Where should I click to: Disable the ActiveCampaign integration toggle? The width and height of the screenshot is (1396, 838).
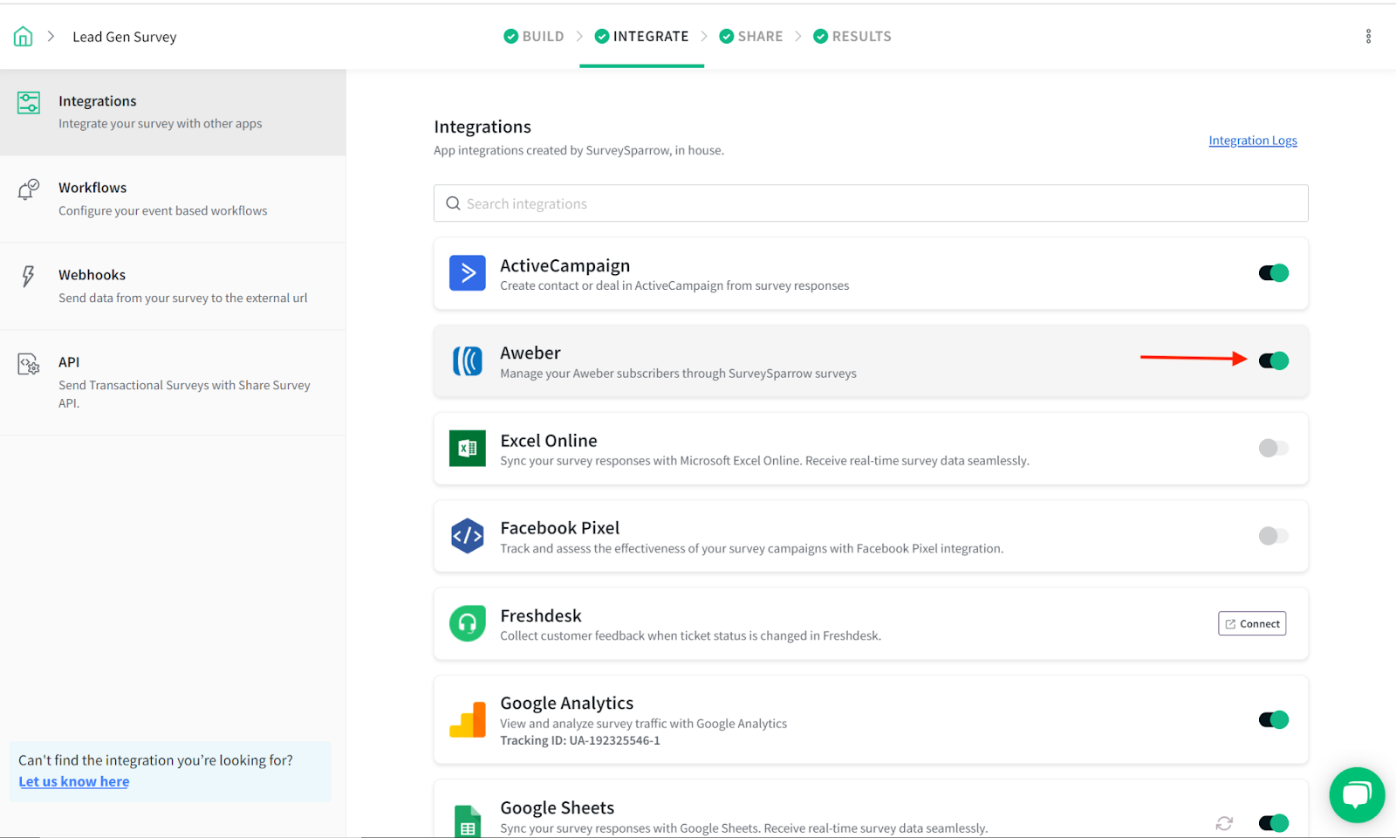[x=1274, y=273]
